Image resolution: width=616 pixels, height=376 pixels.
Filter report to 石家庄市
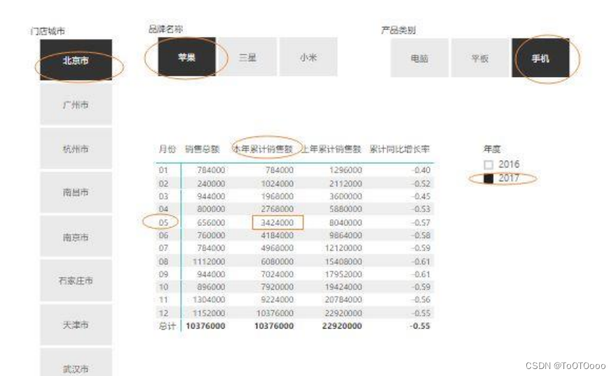(76, 281)
